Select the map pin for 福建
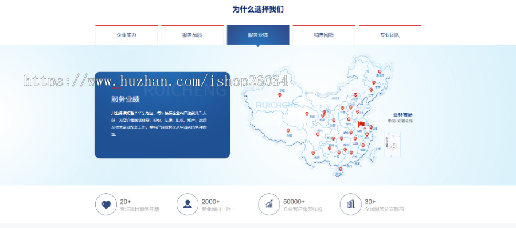516x228 pixels. click(363, 145)
